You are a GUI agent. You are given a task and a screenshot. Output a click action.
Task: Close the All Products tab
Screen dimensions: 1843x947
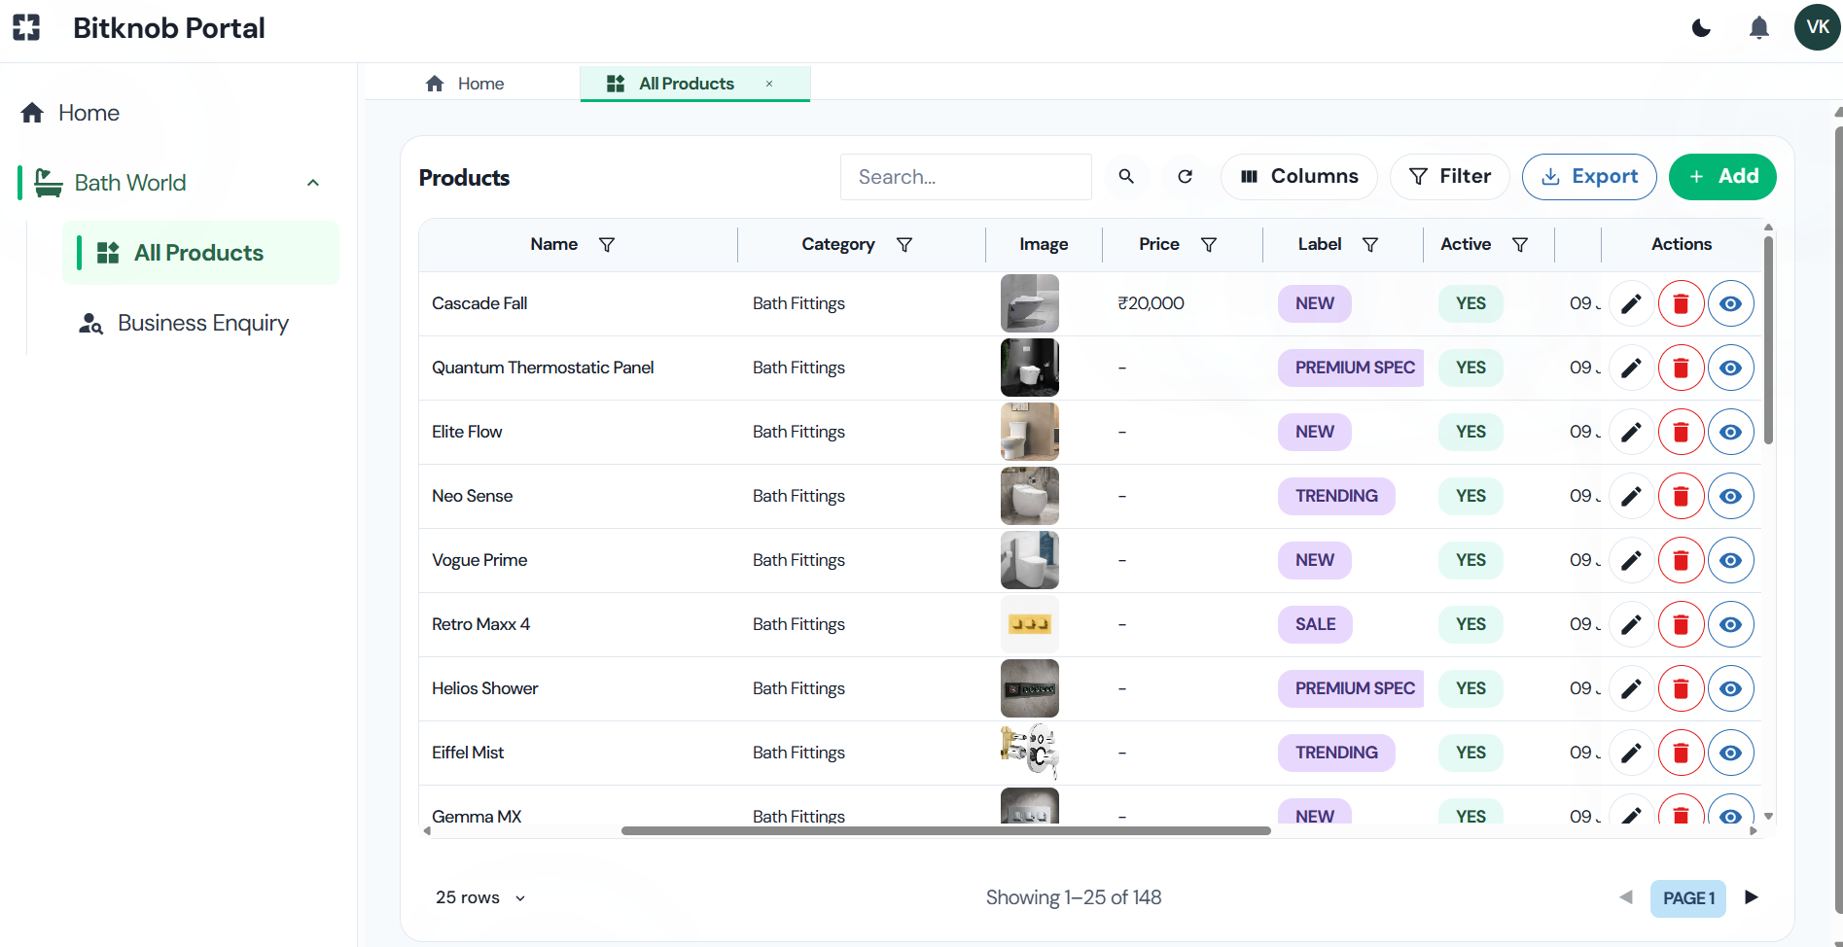pyautogui.click(x=769, y=84)
